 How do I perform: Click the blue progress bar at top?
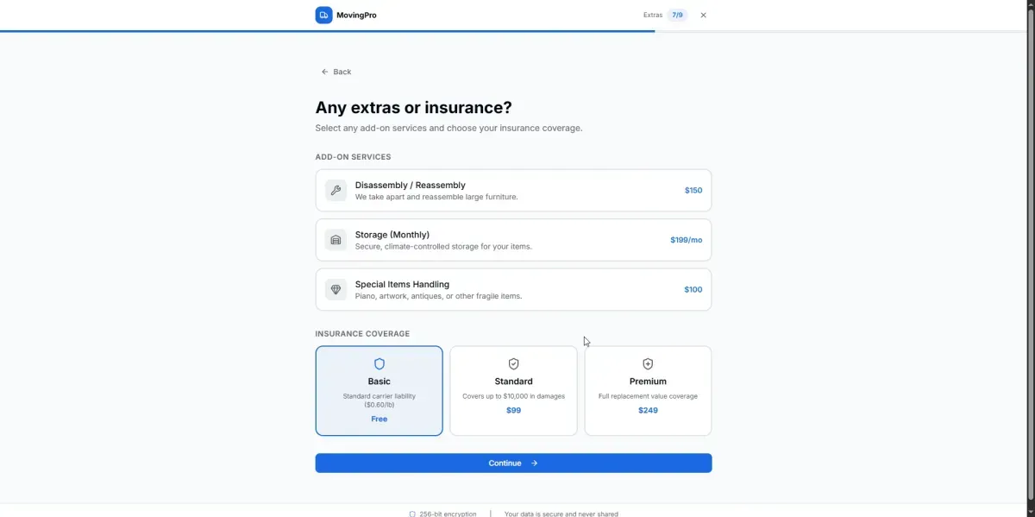[328, 31]
